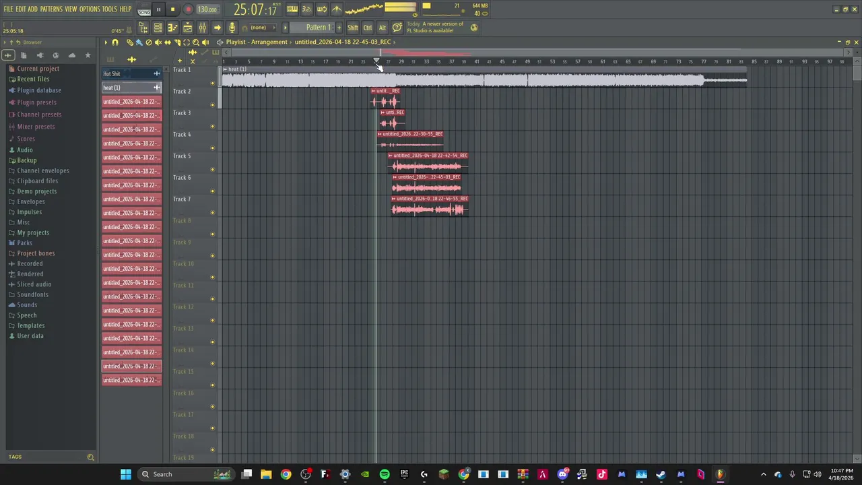The width and height of the screenshot is (862, 485).
Task: Select the Delete tool in Playlist toolbar
Action: 149,42
